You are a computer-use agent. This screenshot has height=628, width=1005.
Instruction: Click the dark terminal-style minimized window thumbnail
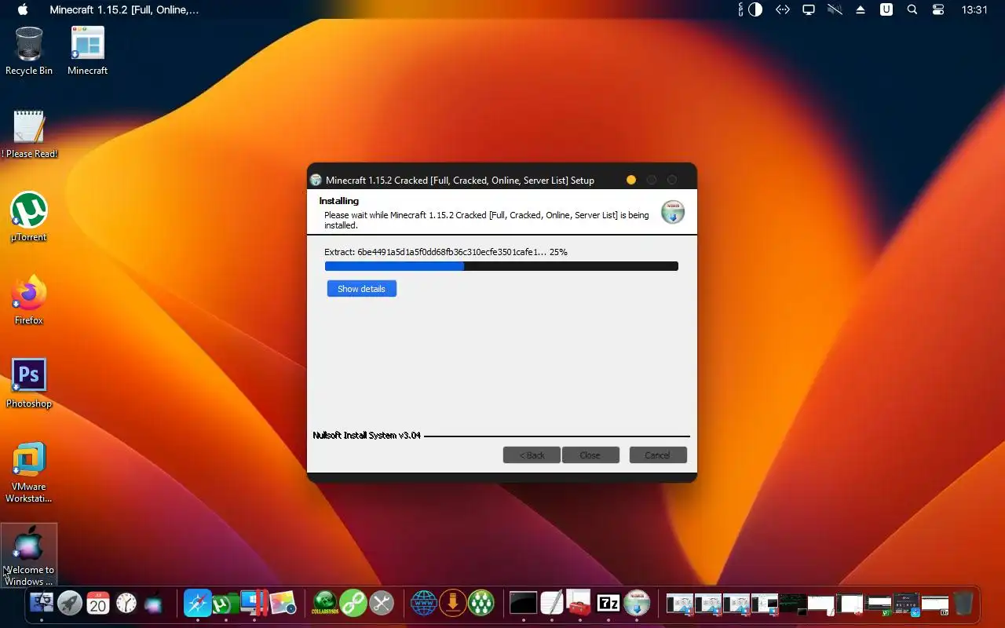pos(793,603)
